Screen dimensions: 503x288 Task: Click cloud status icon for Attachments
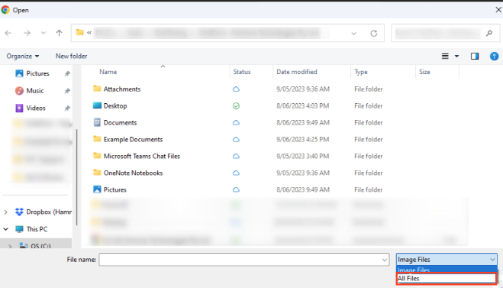pyautogui.click(x=236, y=89)
